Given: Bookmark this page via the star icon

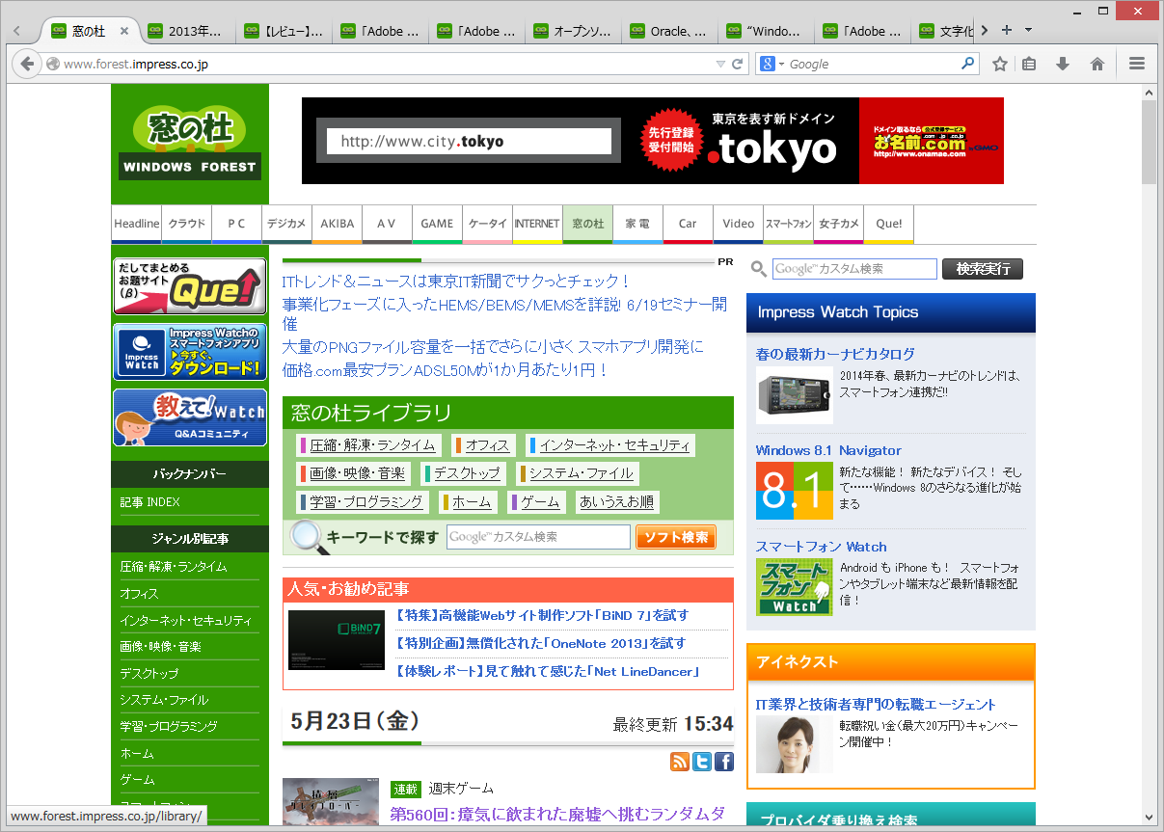Looking at the screenshot, I should pos(999,64).
